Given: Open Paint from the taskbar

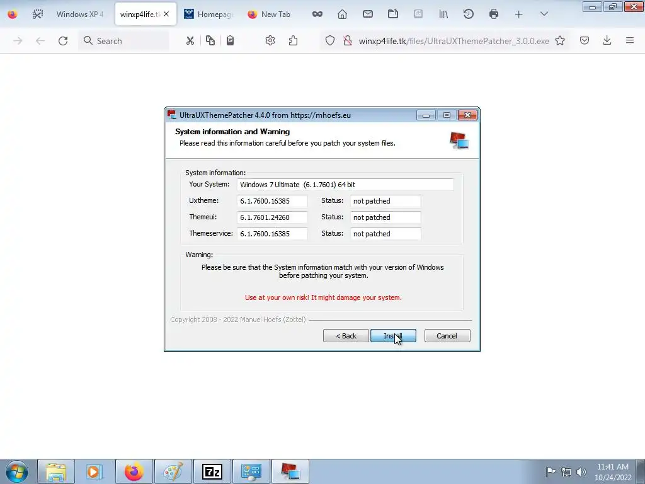Looking at the screenshot, I should pyautogui.click(x=173, y=471).
